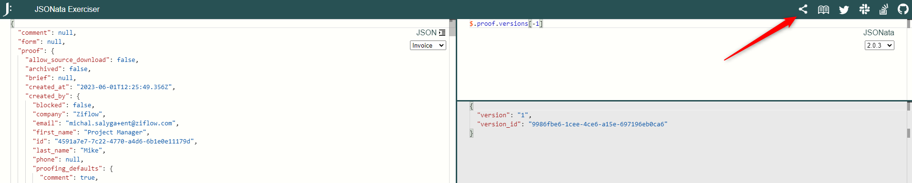Click the "version": "1" result line
The height and width of the screenshot is (183, 912).
504,115
